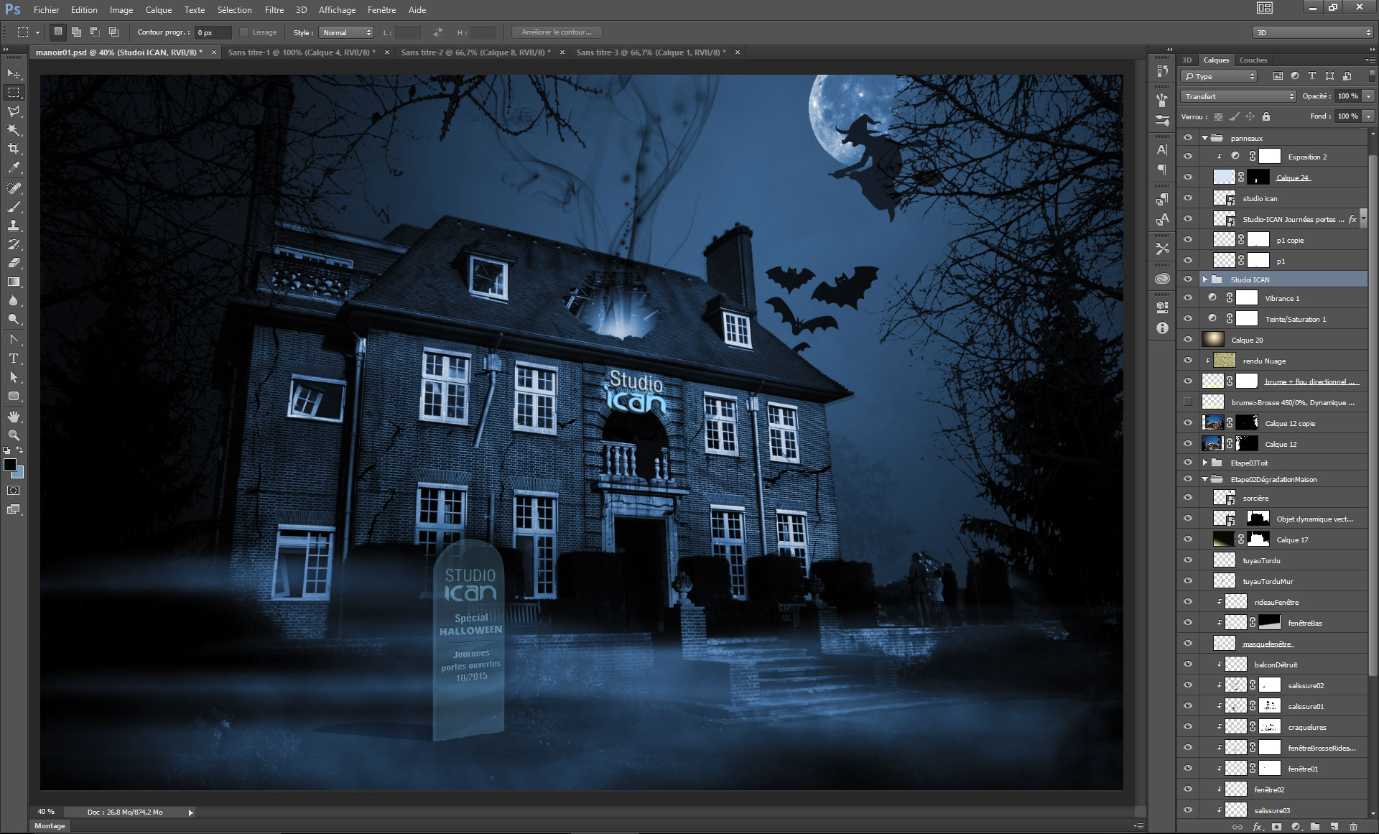Select the Rectangular Marquee tool
Image resolution: width=1379 pixels, height=834 pixels.
click(x=14, y=93)
